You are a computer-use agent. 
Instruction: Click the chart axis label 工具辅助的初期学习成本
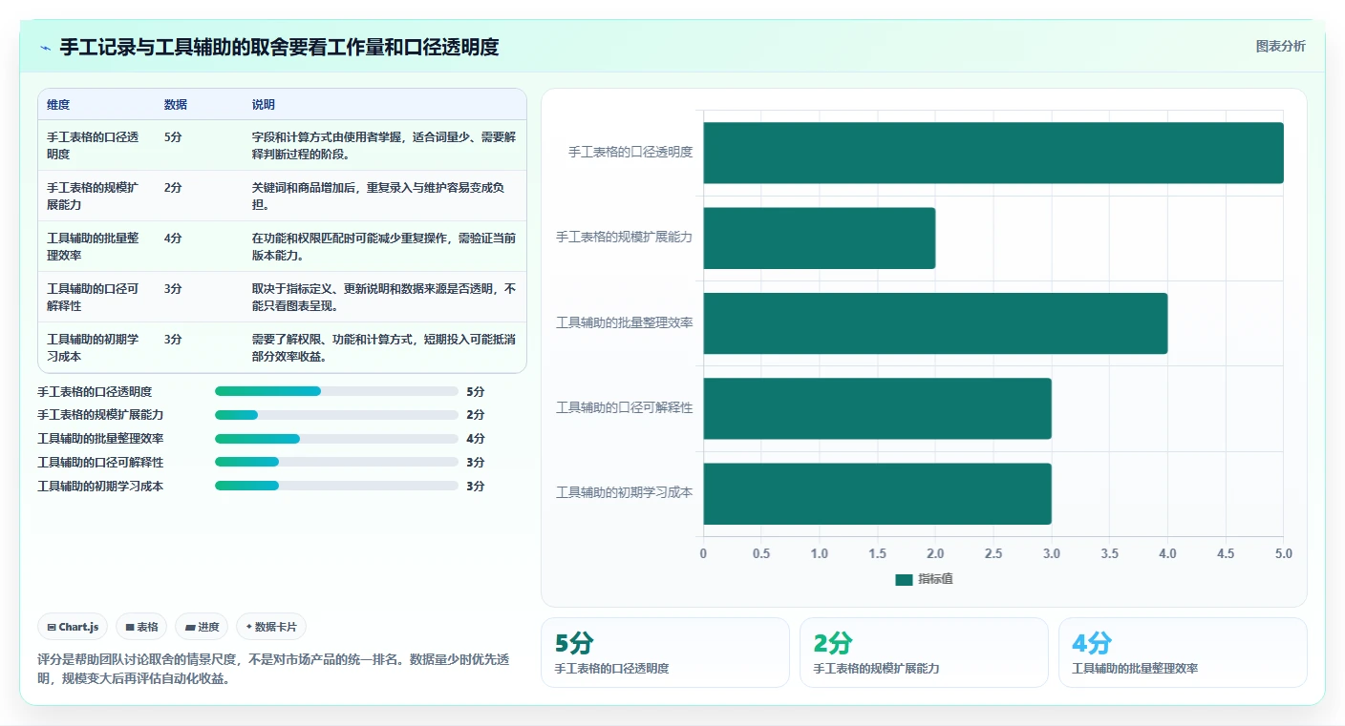(625, 492)
